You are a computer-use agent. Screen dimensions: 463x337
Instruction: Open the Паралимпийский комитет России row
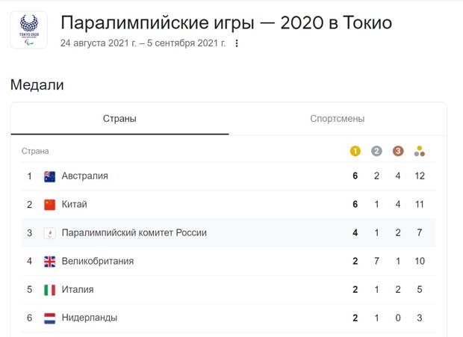click(229, 232)
